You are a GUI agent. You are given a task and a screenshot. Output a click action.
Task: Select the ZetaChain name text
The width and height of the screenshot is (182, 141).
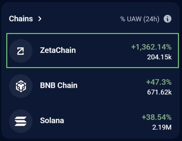(58, 50)
